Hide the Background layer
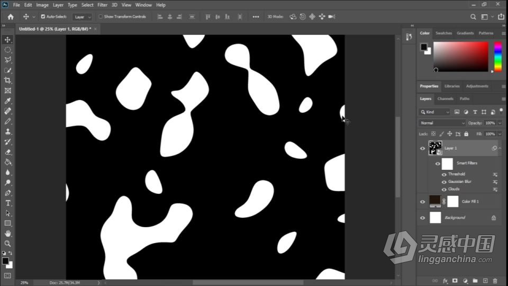 click(422, 218)
